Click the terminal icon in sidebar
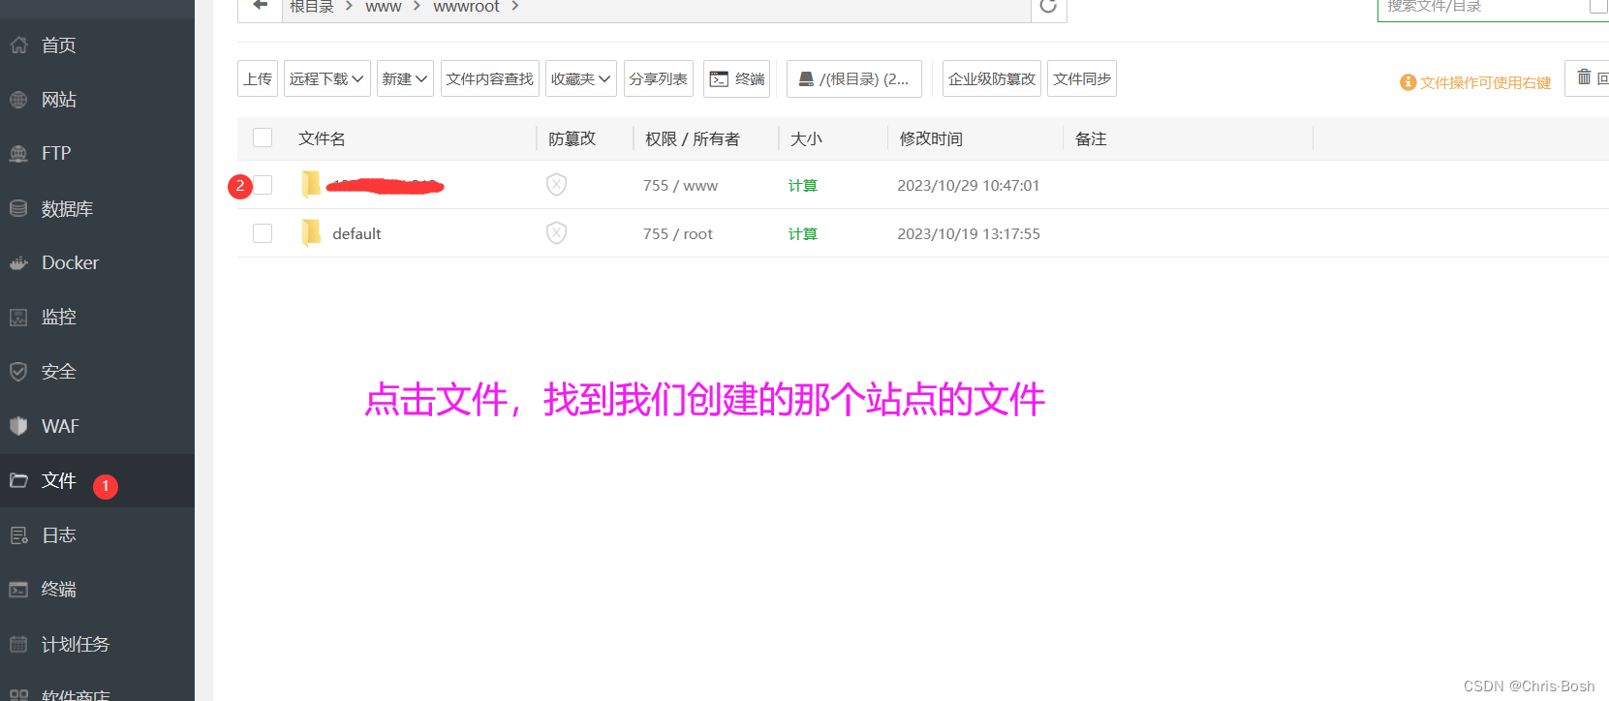The image size is (1609, 701). 18,590
